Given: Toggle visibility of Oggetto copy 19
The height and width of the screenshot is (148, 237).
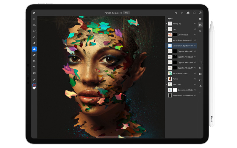Looking at the screenshot, I should (x=195, y=68).
